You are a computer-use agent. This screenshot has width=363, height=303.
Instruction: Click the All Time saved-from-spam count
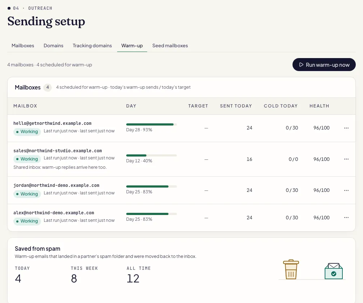(x=133, y=278)
